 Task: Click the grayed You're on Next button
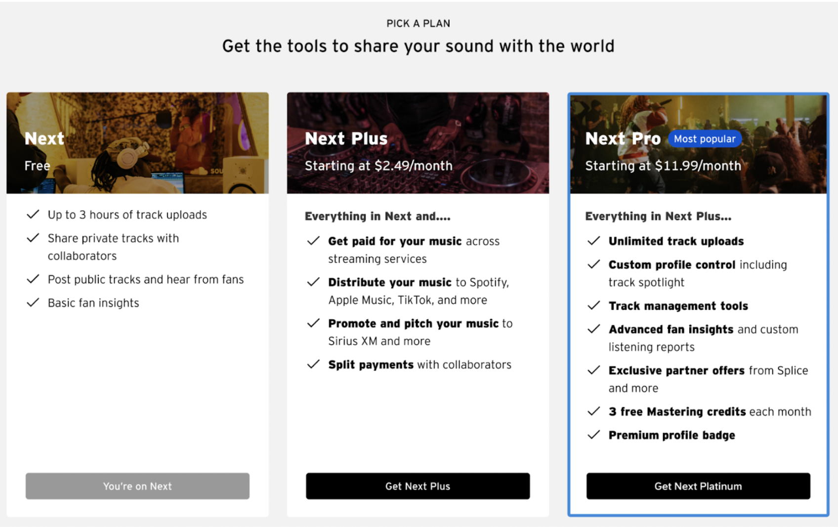(x=137, y=486)
